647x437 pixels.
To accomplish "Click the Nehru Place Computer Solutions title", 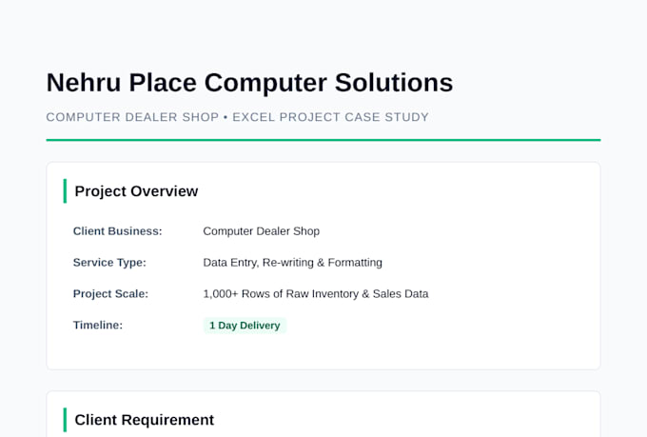I will (249, 82).
